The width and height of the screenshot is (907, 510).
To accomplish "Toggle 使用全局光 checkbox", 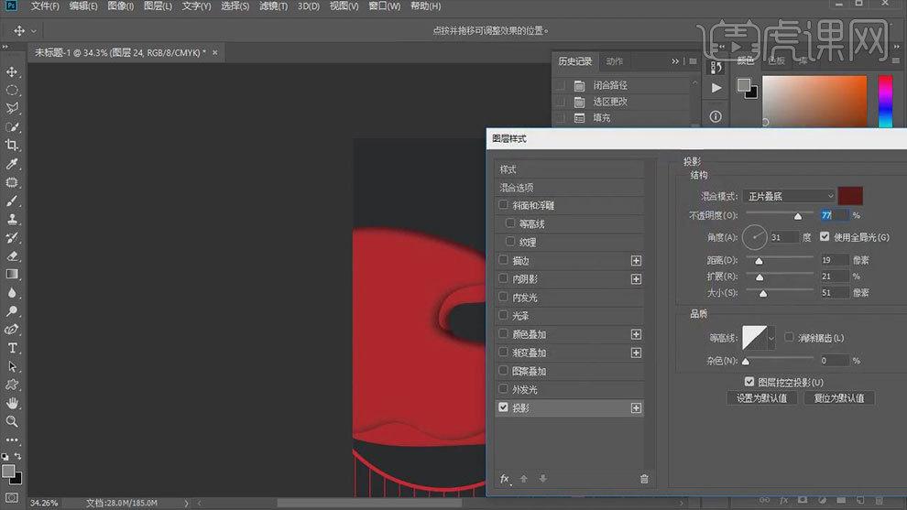I will (x=825, y=236).
